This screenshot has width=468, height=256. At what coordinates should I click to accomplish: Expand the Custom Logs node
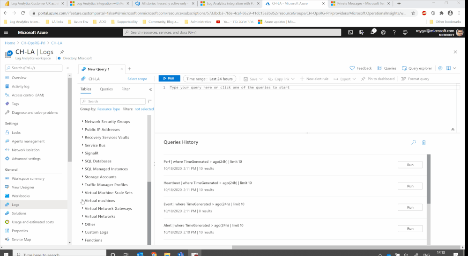click(82, 232)
